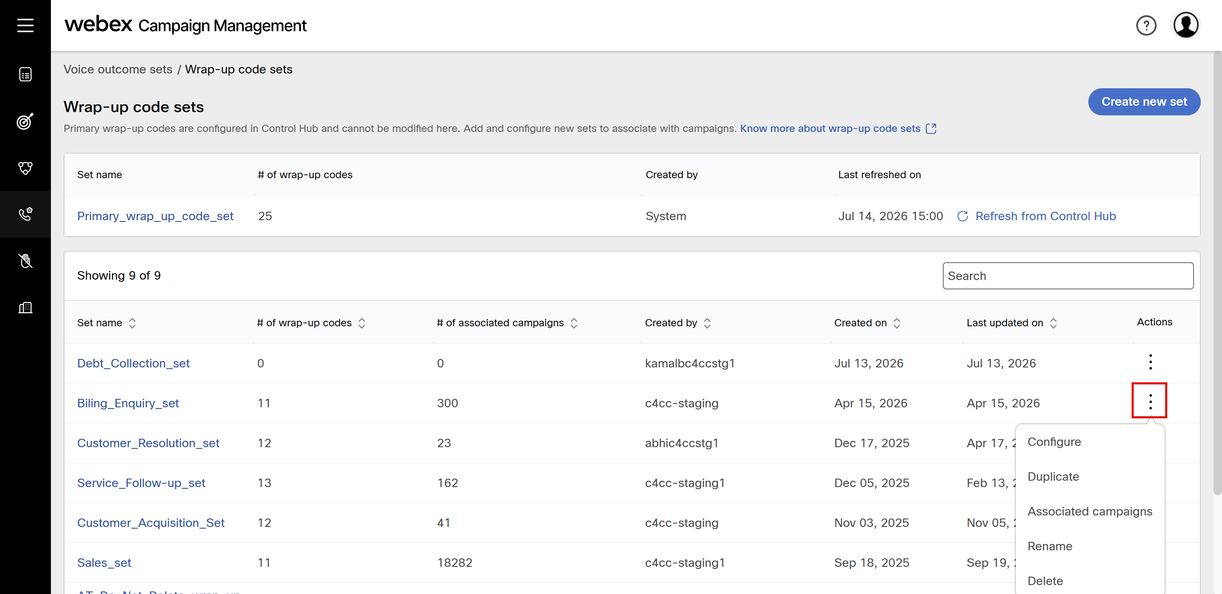Open the user profile avatar

click(x=1186, y=25)
